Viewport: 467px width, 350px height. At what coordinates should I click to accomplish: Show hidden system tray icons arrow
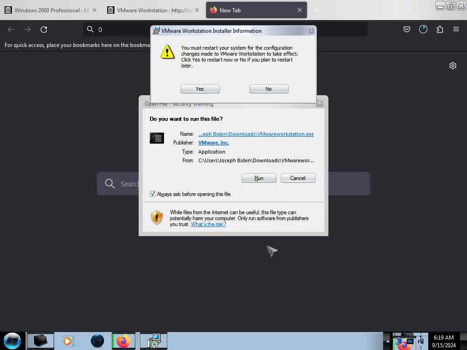tap(388, 341)
